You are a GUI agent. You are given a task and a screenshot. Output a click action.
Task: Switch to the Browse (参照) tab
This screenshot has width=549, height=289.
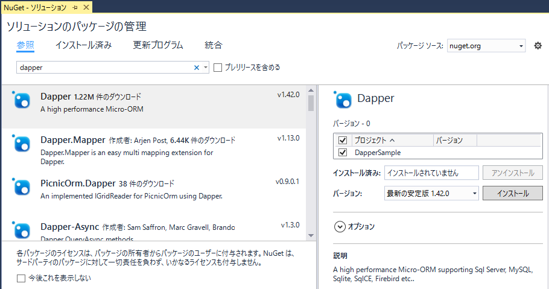(25, 45)
